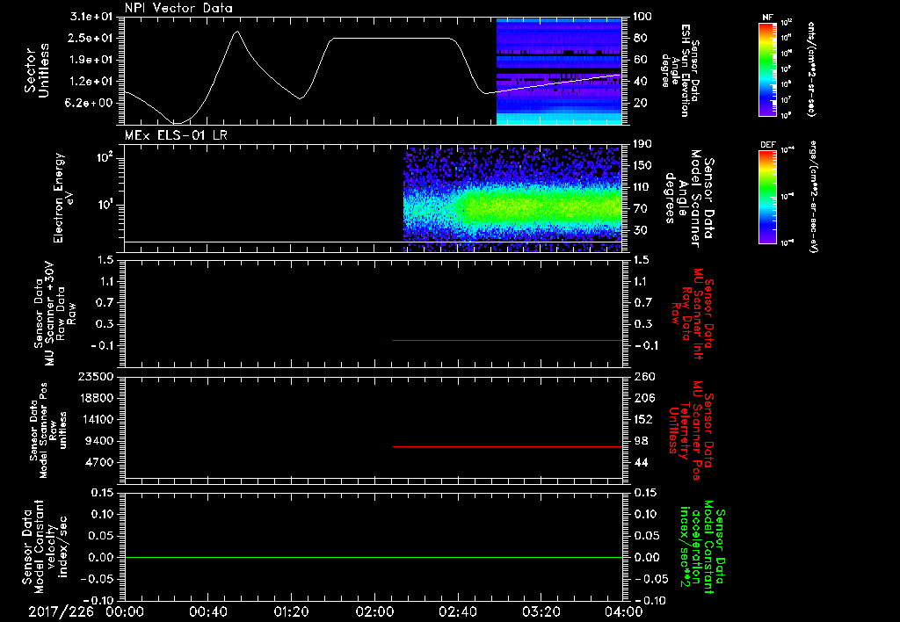The width and height of the screenshot is (900, 622).
Task: Click the 110 scanner angle tick label
Action: (642, 187)
